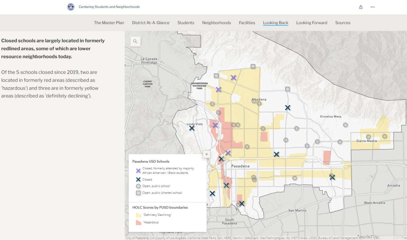The height and width of the screenshot is (240, 407).
Task: Click the district seal logo
Action: pos(71,7)
